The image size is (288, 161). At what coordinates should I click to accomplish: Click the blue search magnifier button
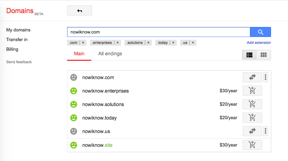coord(260,32)
